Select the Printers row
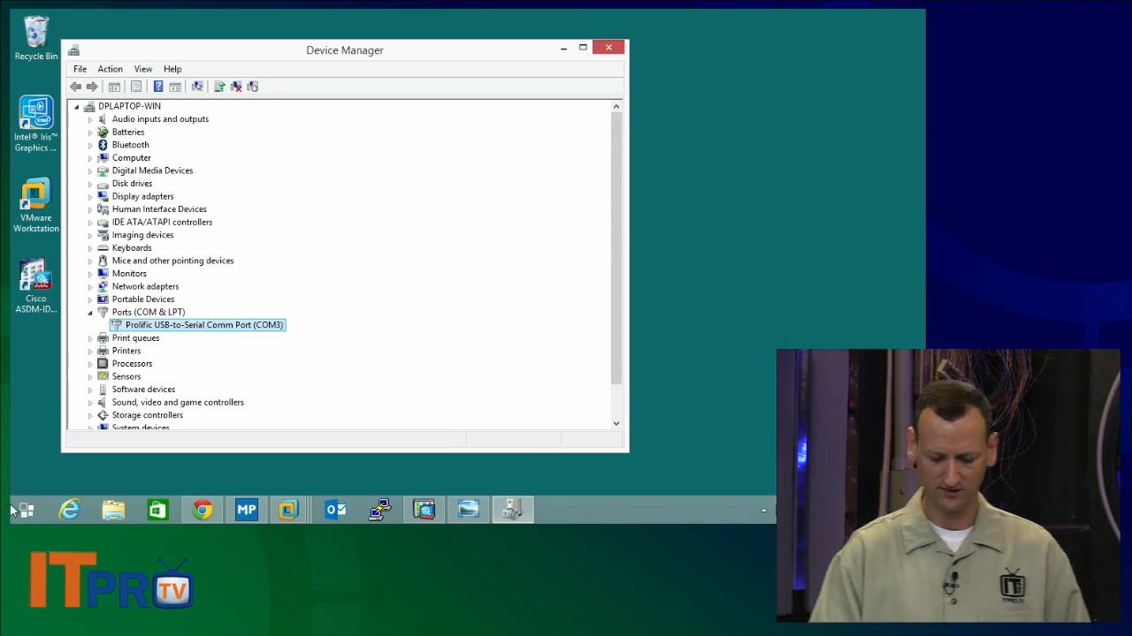The image size is (1132, 636). click(x=126, y=351)
